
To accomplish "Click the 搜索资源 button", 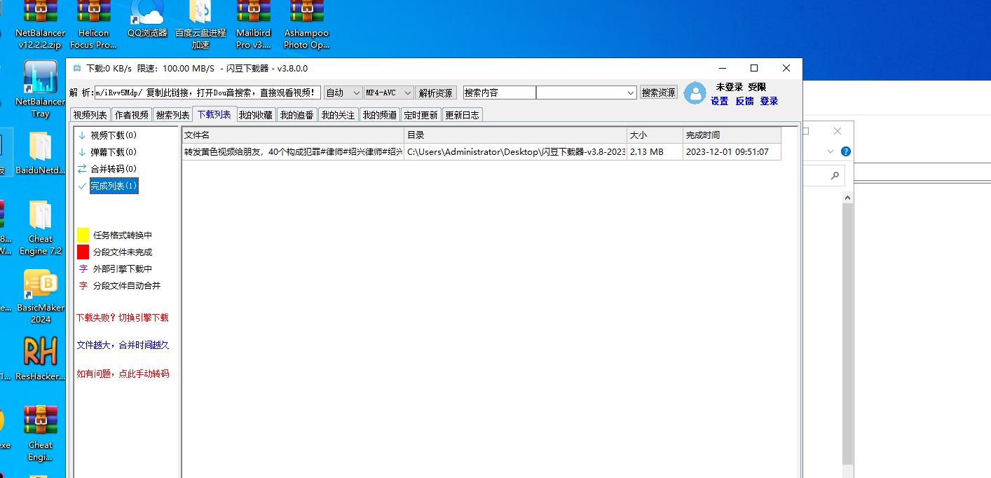I will point(659,92).
